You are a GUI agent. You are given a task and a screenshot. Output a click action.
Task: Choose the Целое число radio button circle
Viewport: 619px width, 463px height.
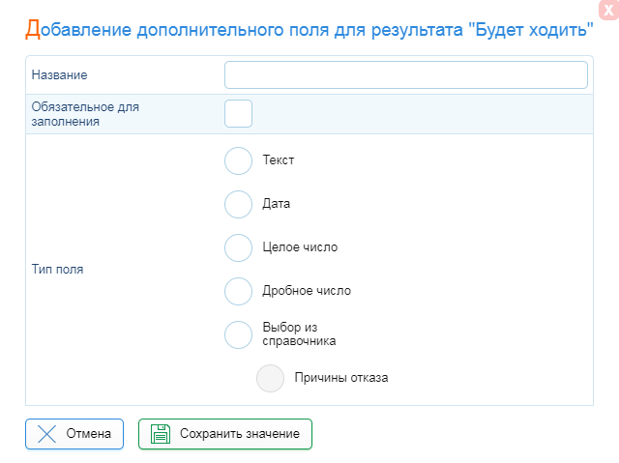(238, 247)
